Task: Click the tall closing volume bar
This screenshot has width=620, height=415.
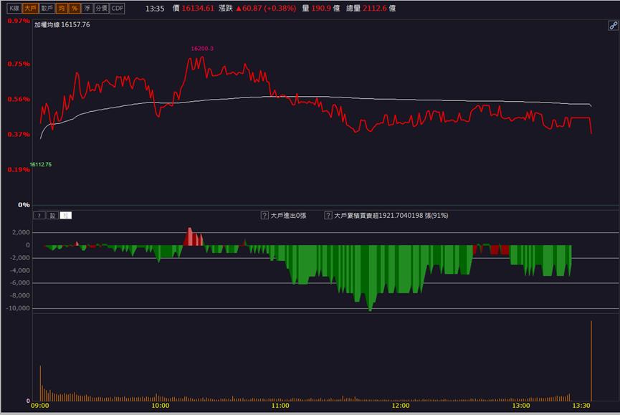Action: point(591,361)
